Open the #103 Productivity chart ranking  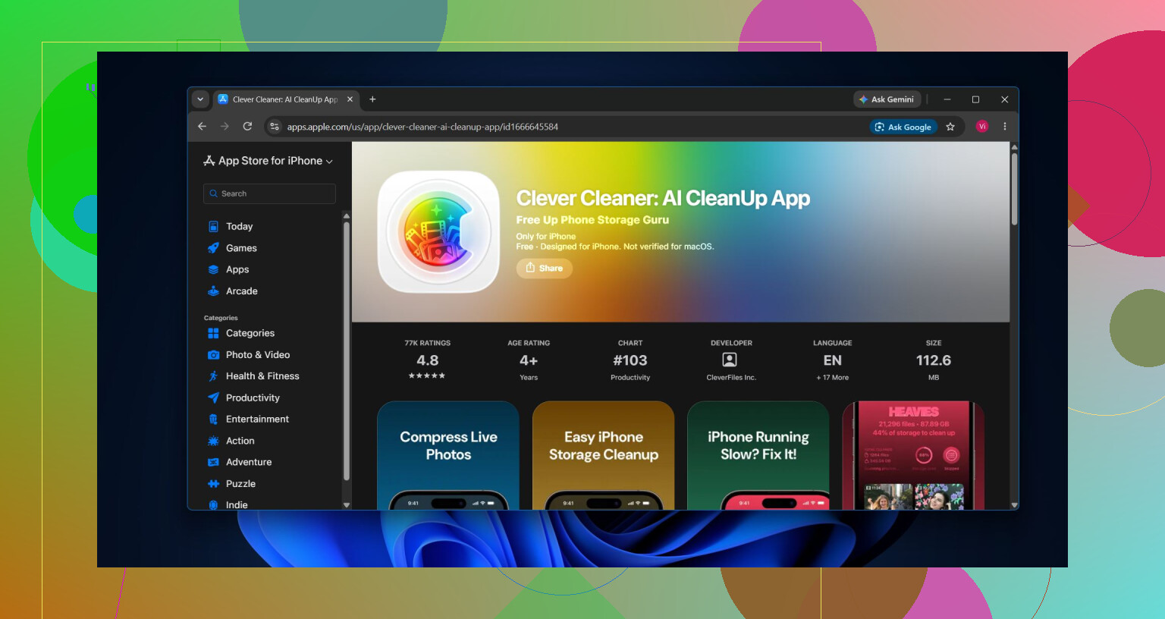[630, 360]
